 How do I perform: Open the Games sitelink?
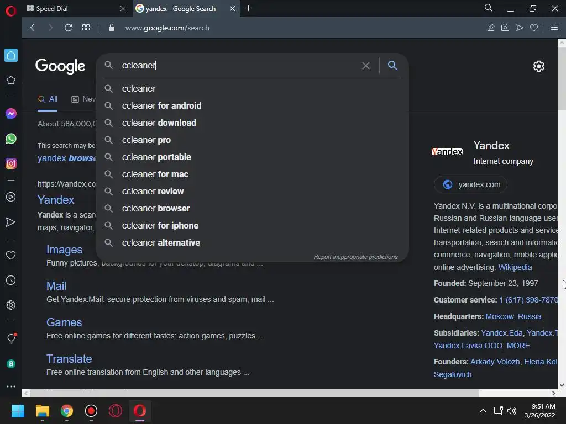click(64, 322)
